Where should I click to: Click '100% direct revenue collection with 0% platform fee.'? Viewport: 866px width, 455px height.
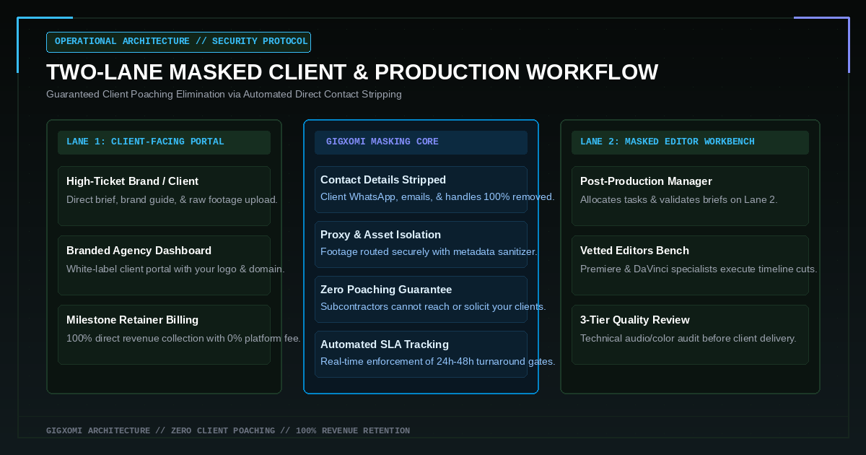(183, 339)
